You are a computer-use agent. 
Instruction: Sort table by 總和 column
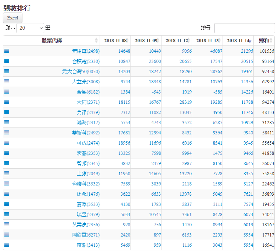(264, 41)
